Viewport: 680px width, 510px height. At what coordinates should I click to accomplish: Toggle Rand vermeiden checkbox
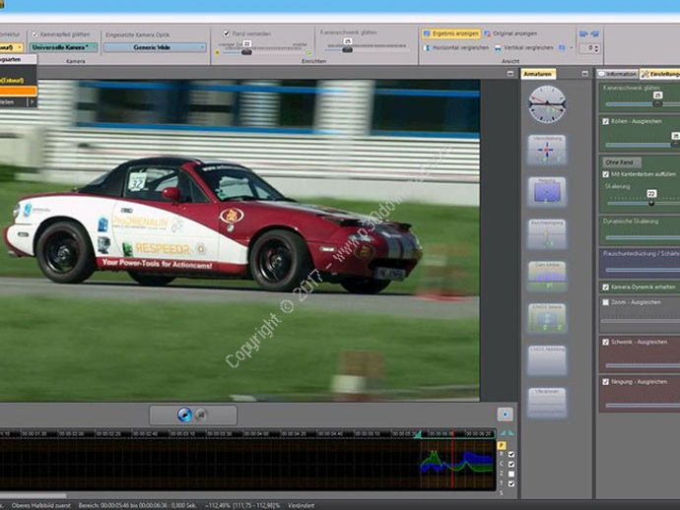click(x=226, y=33)
